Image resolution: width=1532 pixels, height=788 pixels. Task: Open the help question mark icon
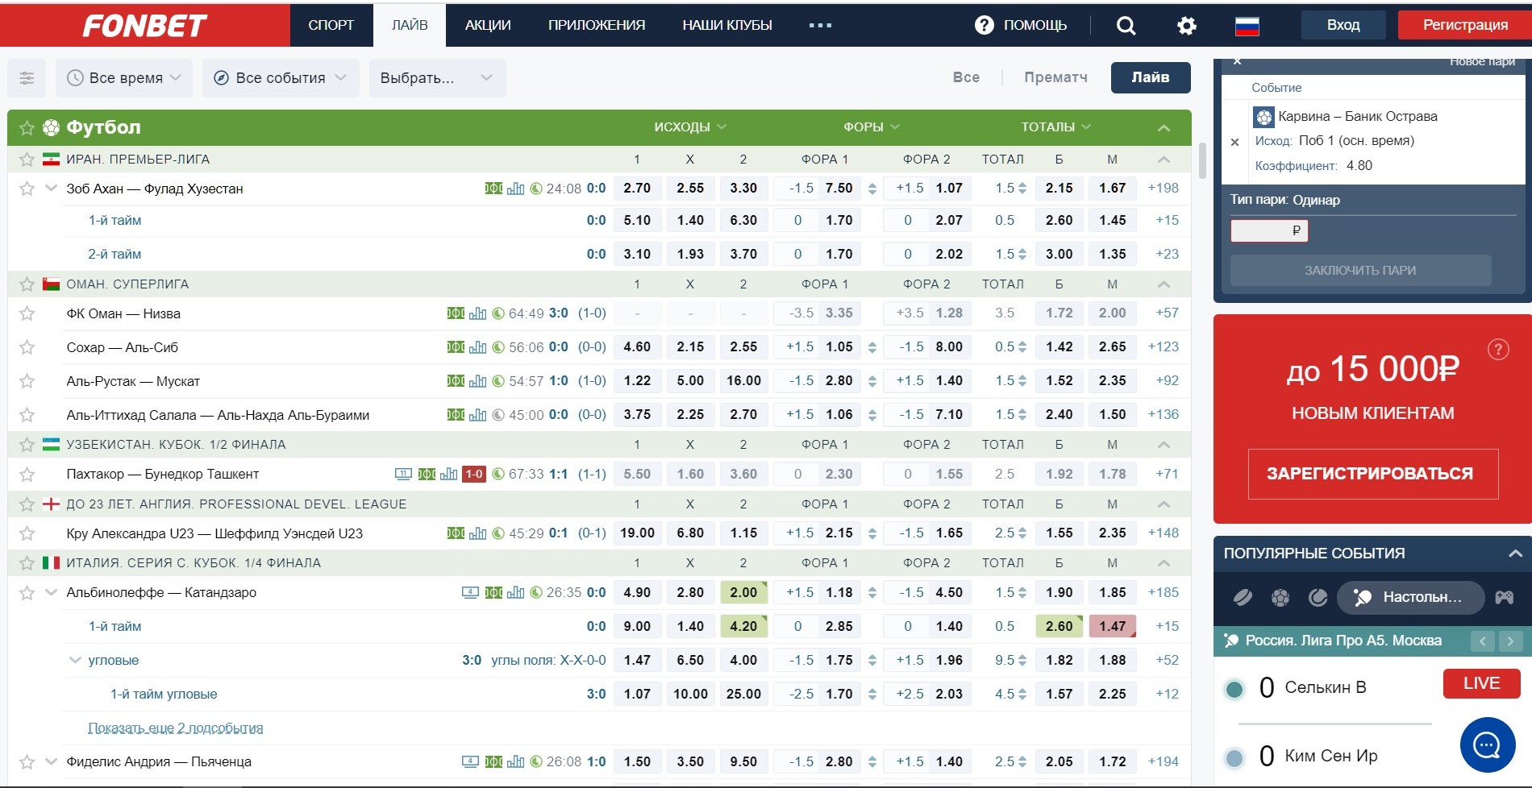pyautogui.click(x=984, y=25)
